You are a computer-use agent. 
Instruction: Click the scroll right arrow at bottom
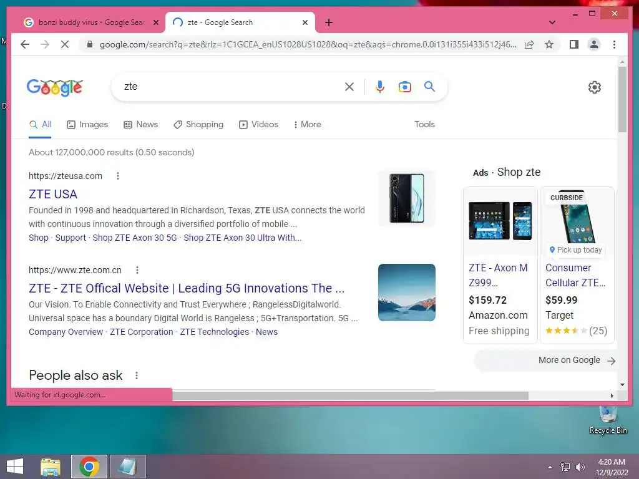(612, 395)
